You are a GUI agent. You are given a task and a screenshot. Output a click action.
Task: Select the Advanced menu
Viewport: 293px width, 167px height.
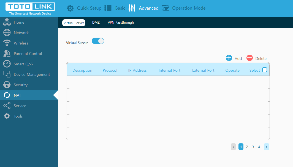[148, 8]
